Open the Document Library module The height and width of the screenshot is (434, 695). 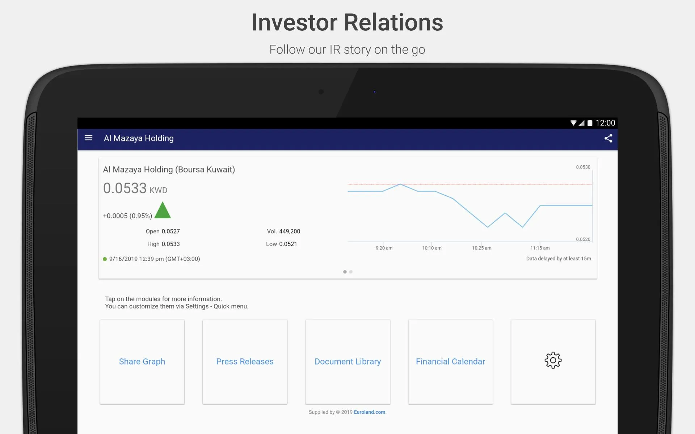pos(347,361)
